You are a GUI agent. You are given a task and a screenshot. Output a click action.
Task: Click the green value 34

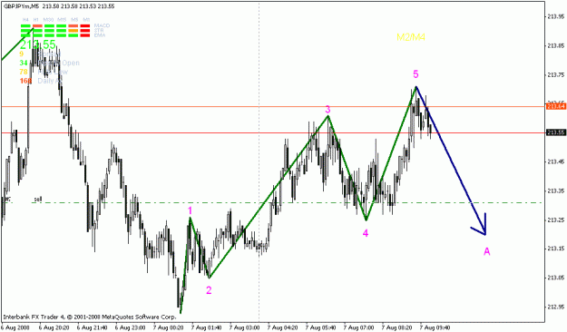click(24, 63)
